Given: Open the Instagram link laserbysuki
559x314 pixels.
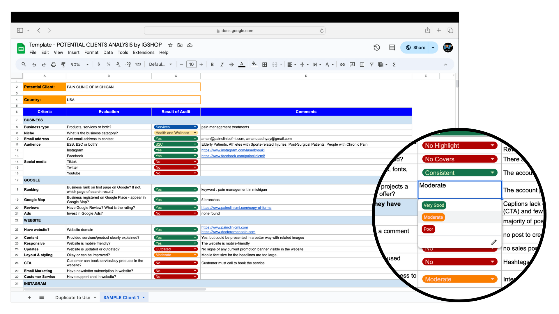Looking at the screenshot, I should coord(233,150).
